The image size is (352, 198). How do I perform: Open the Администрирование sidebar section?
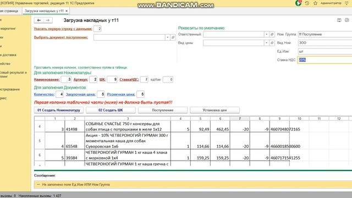(x=10, y=89)
